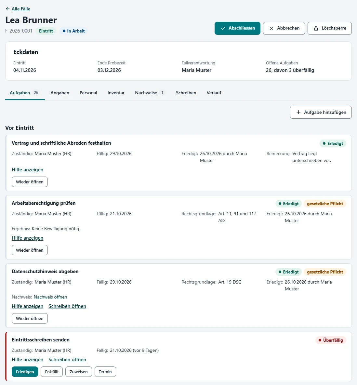The height and width of the screenshot is (385, 357).
Task: Switch to the Inventar tab
Action: click(x=116, y=93)
